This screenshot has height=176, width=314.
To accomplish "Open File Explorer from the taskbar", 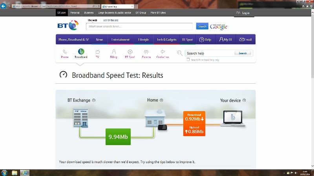I will [15, 173].
